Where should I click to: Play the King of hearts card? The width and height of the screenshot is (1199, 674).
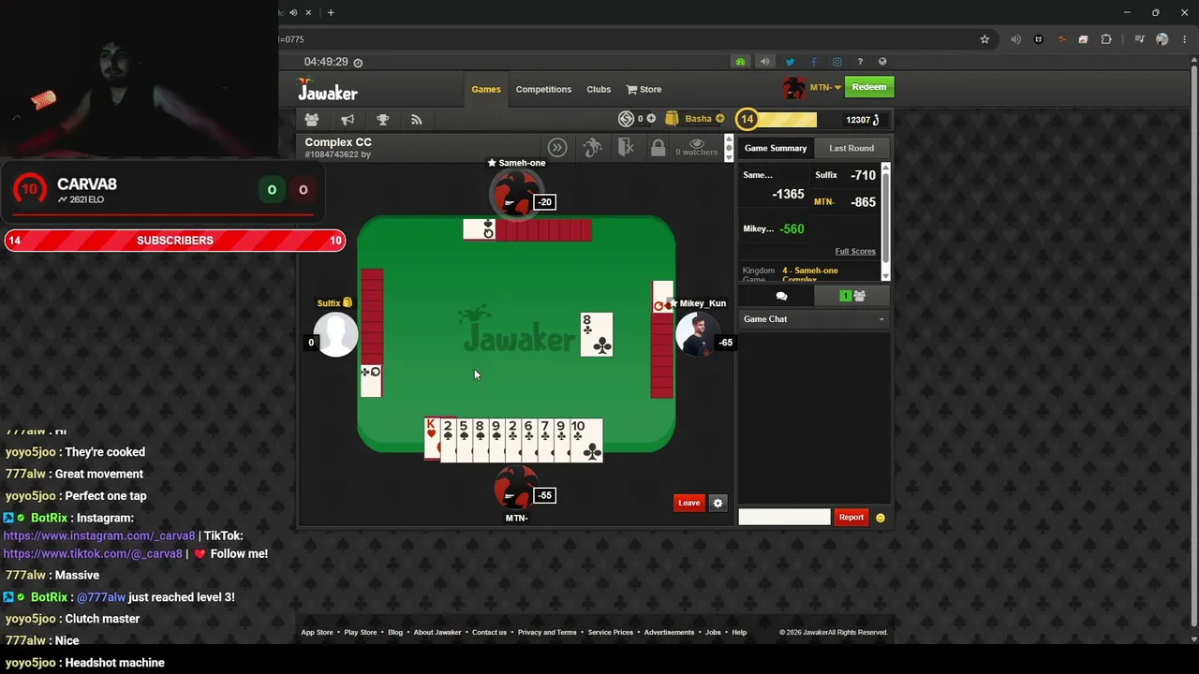pyautogui.click(x=432, y=440)
